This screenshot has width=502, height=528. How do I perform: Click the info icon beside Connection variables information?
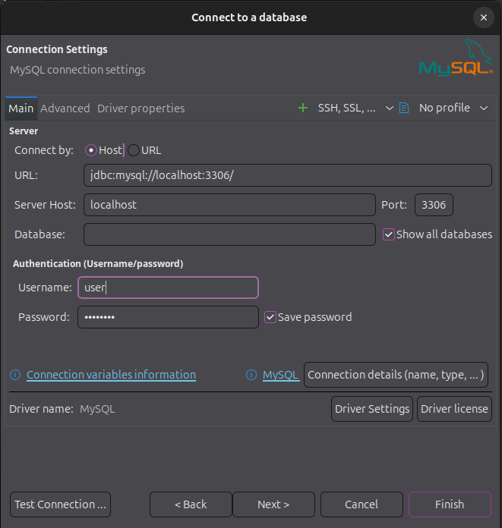pos(15,375)
